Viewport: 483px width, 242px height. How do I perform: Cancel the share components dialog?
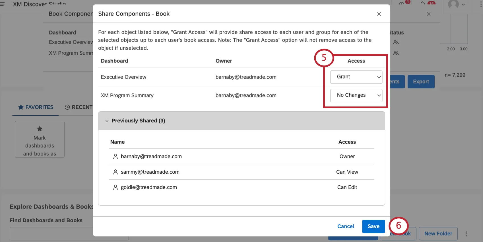click(346, 226)
